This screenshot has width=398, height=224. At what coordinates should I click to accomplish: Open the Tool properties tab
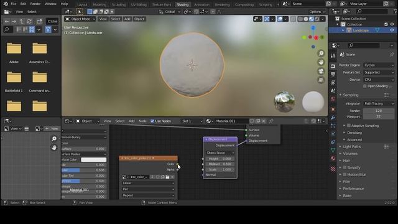[333, 56]
